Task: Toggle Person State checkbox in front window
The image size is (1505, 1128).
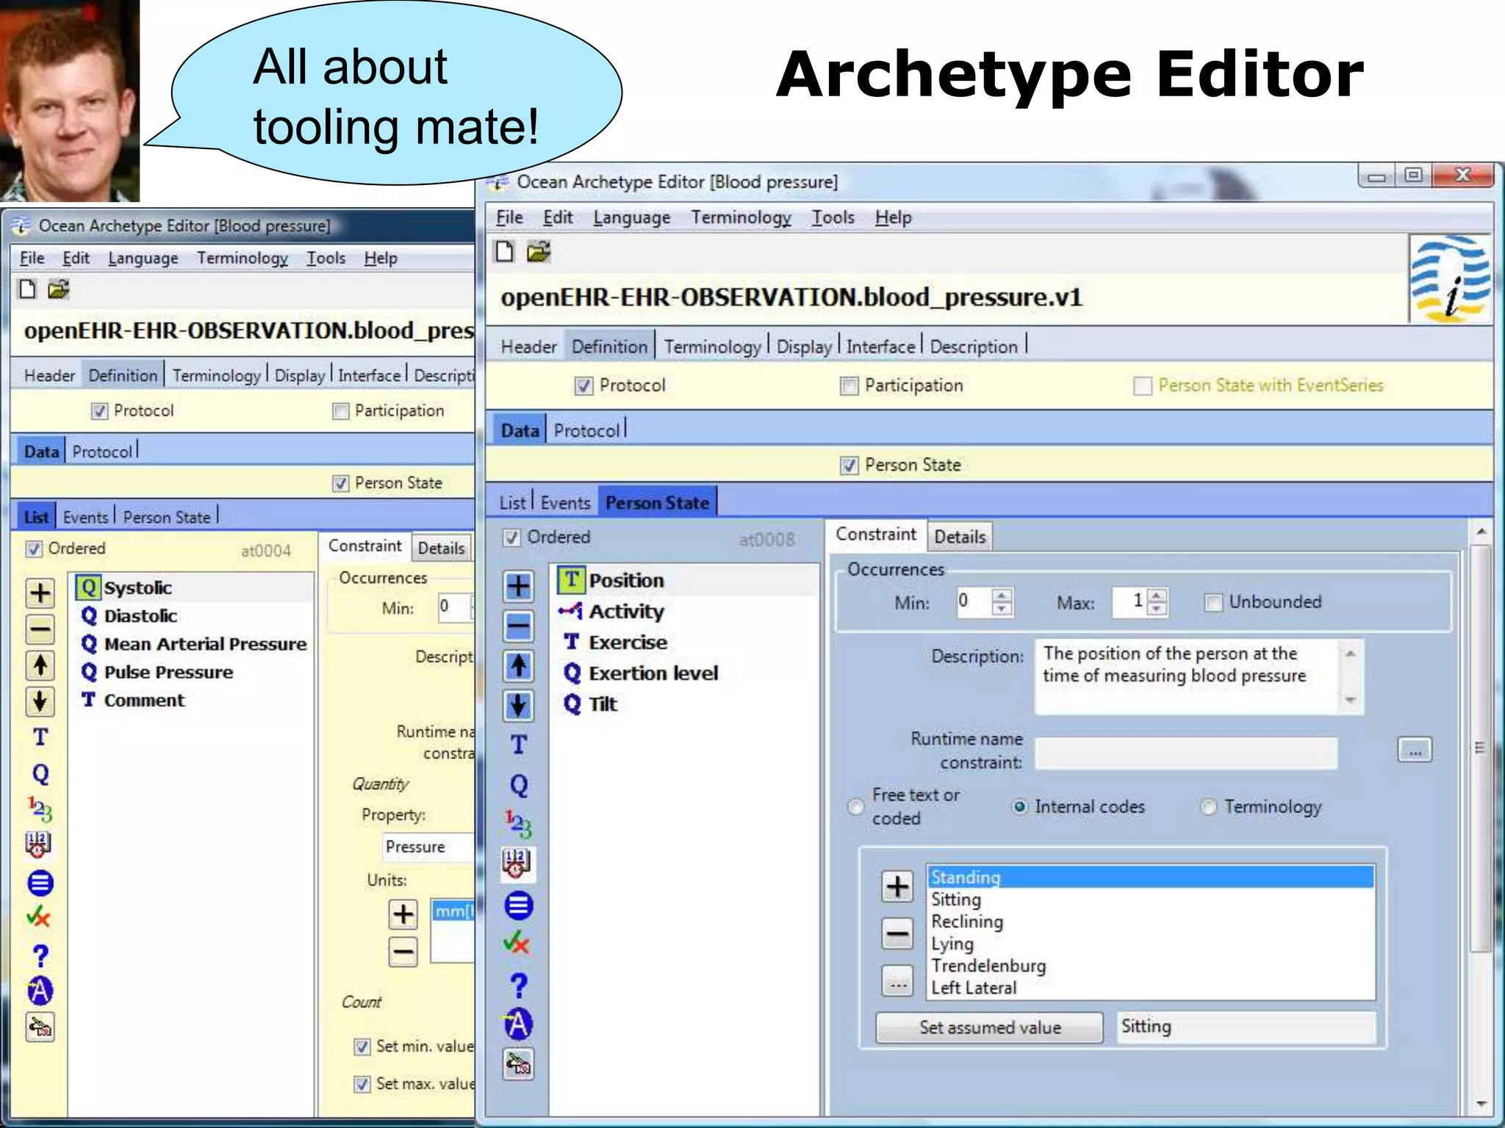Action: pos(850,466)
